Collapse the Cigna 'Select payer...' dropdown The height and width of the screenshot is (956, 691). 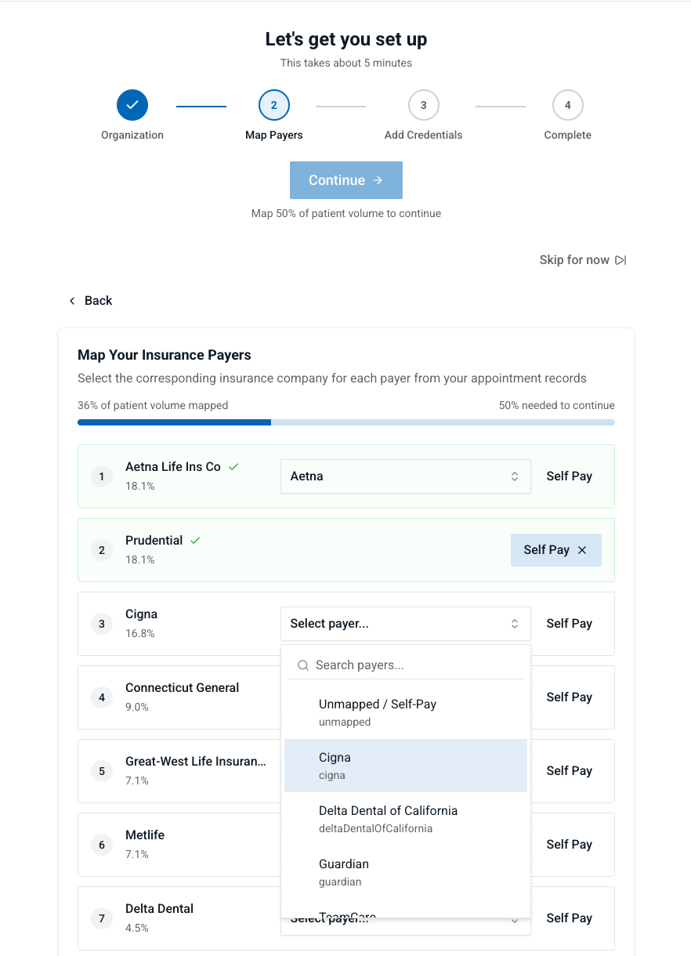point(405,624)
